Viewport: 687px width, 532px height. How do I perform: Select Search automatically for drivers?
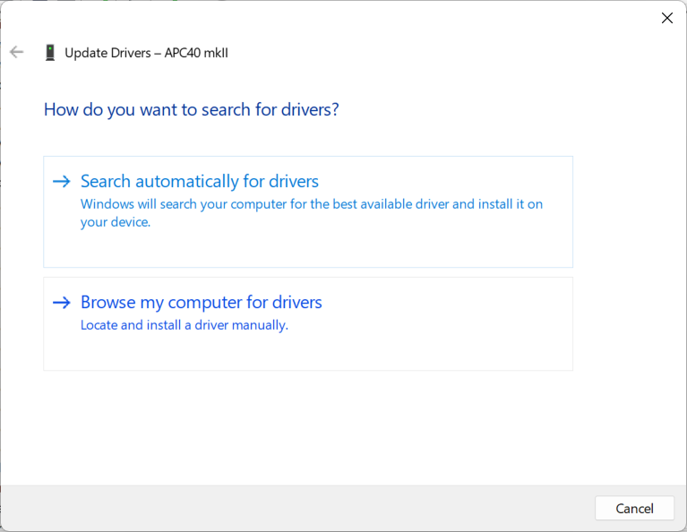coord(200,182)
